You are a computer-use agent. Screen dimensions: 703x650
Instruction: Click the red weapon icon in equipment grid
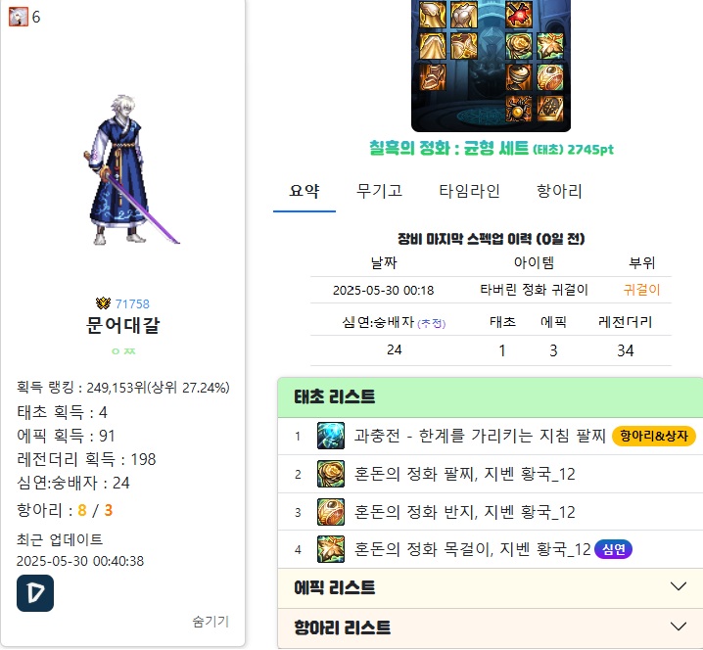point(519,15)
